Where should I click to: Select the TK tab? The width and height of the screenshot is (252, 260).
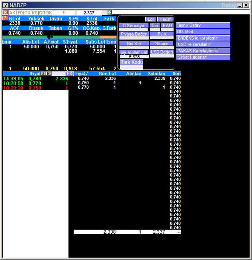point(27,13)
